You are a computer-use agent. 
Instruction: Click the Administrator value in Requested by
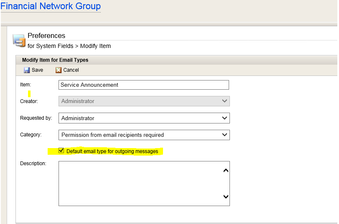tap(78, 118)
